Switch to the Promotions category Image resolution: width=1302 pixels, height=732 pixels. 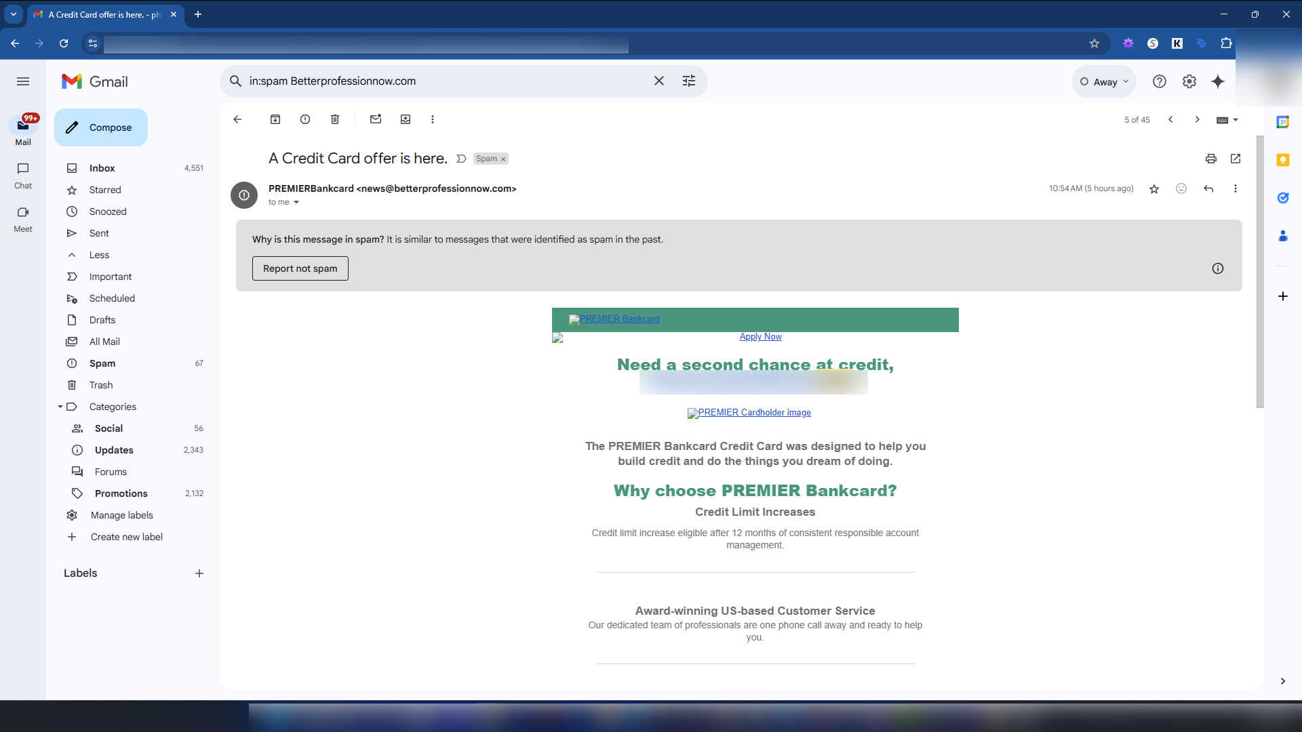122,493
